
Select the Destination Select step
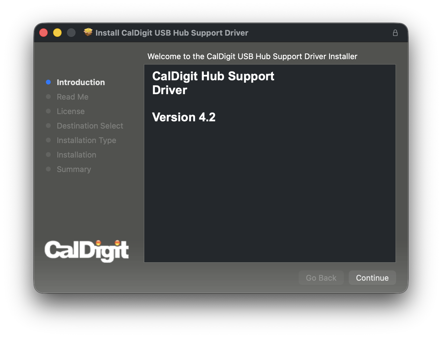click(90, 126)
